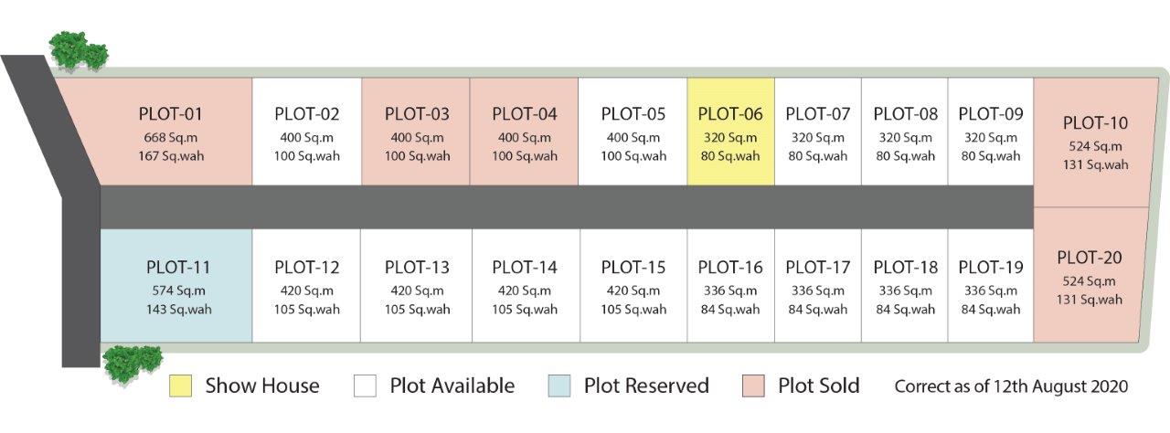
Task: Click the Plot Available white legend swatch
Action: 365,385
